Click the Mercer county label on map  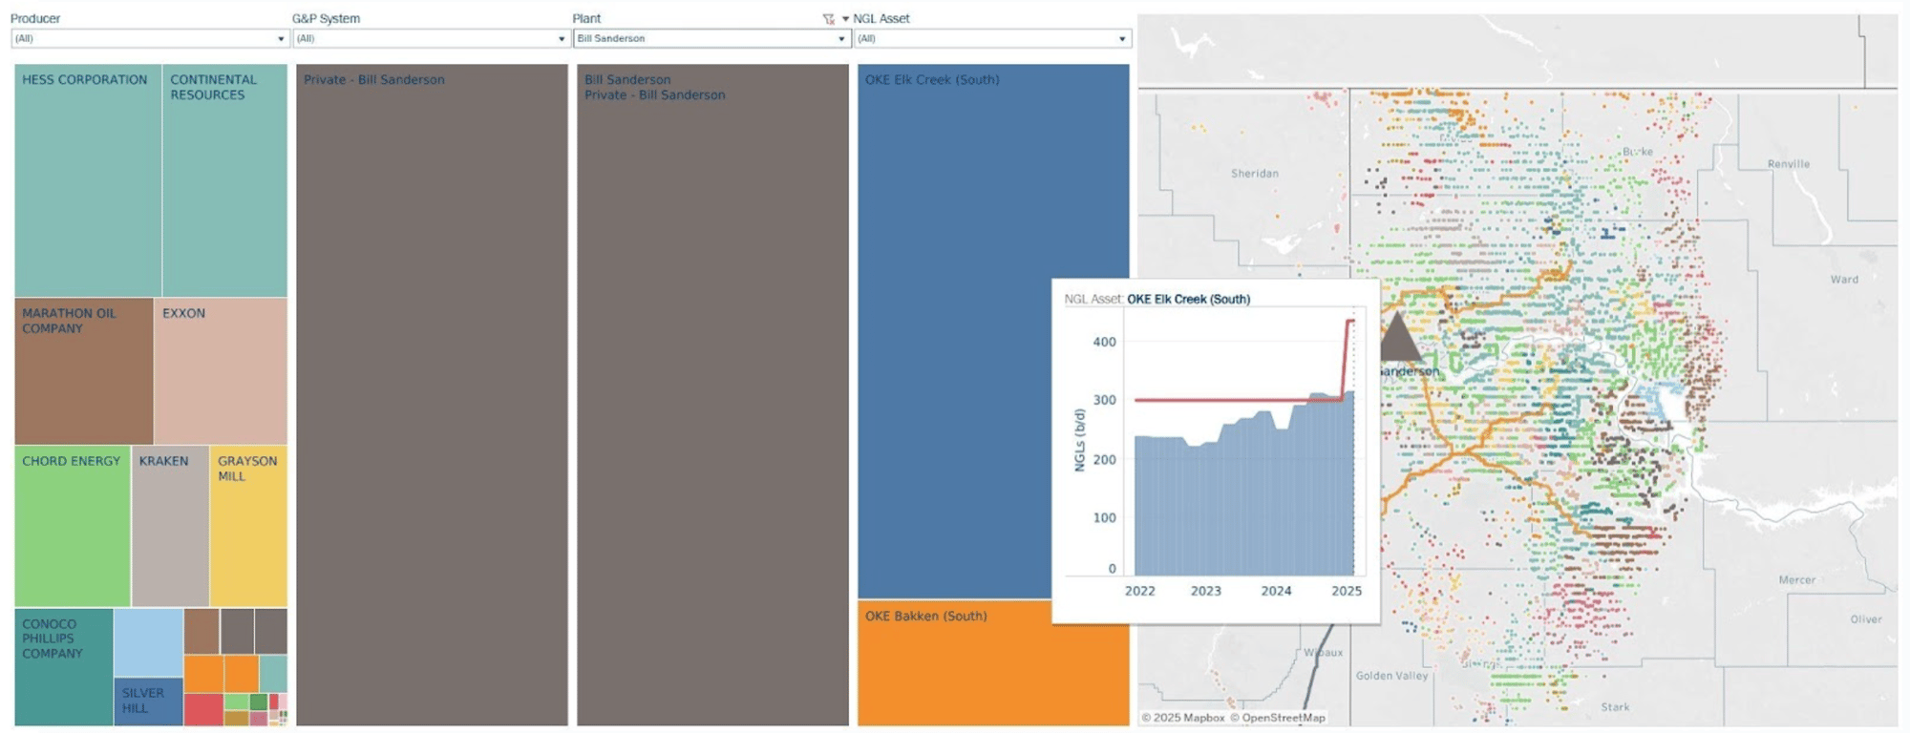click(x=1796, y=580)
